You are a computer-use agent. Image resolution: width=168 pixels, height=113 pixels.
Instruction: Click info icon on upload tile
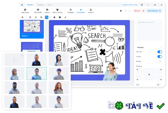(22, 55)
